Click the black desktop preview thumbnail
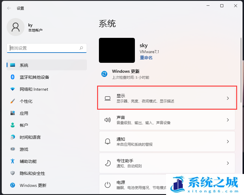 click(x=117, y=50)
